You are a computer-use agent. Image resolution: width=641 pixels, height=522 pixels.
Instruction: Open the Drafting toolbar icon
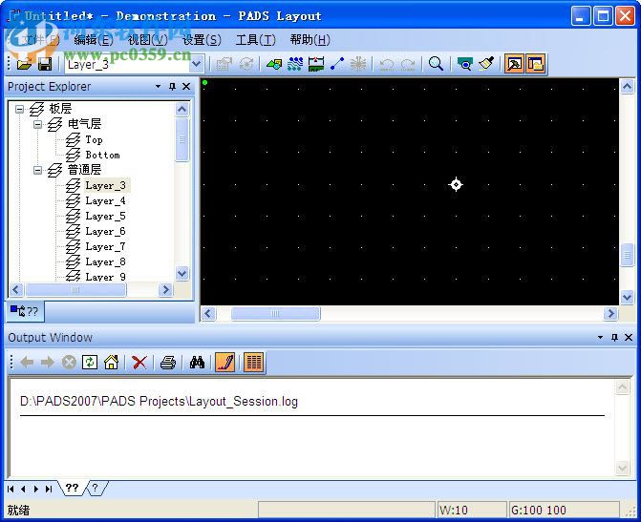[274, 64]
